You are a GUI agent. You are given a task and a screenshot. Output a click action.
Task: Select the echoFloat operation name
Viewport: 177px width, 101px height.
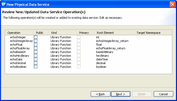pyautogui.click(x=16, y=45)
